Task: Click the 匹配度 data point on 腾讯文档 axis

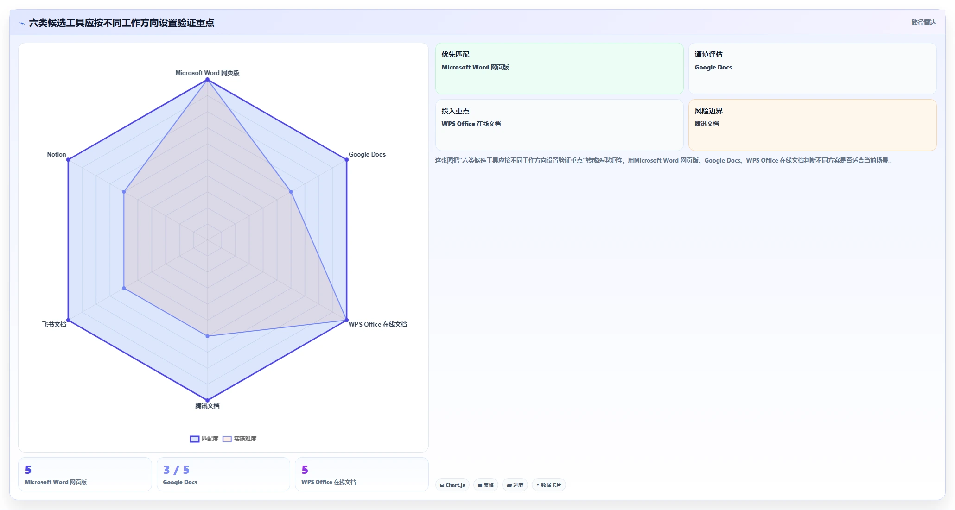Action: pos(207,400)
